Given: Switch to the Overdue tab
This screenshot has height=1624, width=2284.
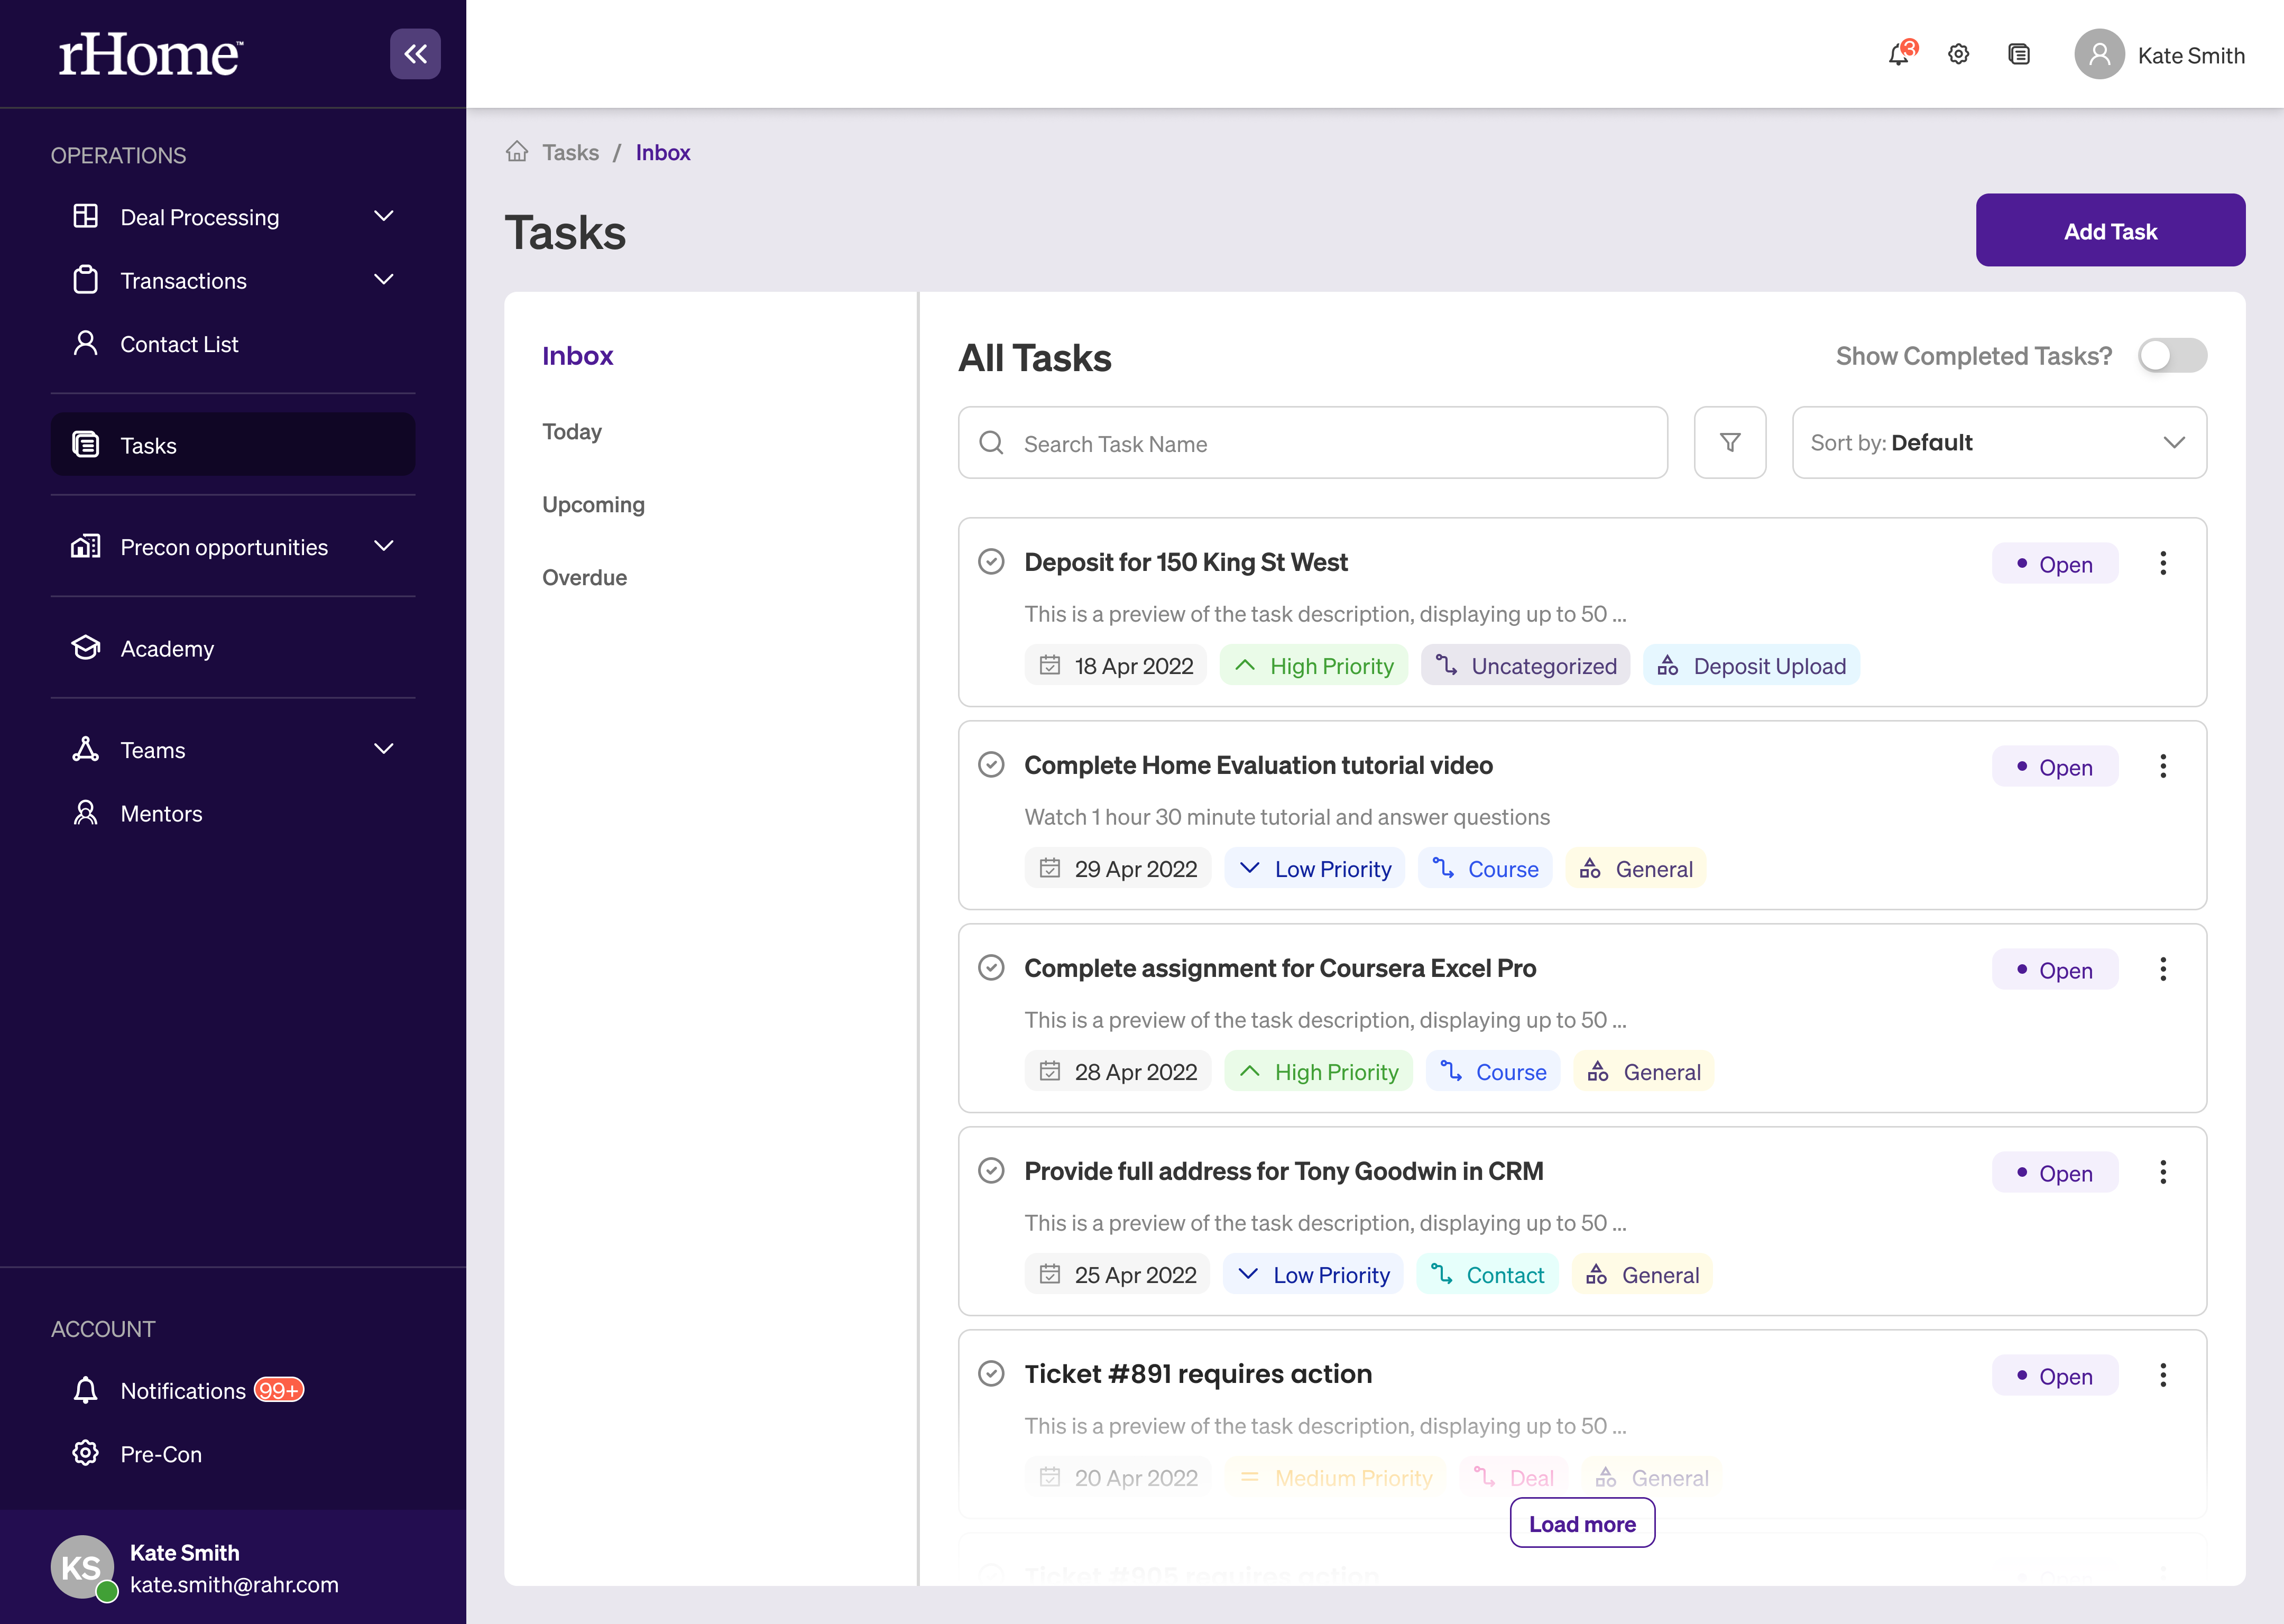Looking at the screenshot, I should pos(584,577).
